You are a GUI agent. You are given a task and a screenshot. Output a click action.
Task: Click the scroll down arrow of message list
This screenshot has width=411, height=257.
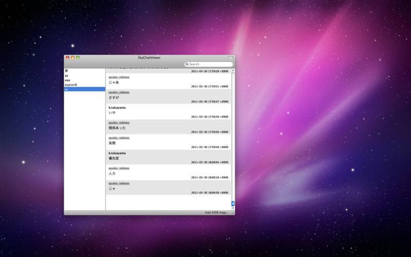[233, 208]
